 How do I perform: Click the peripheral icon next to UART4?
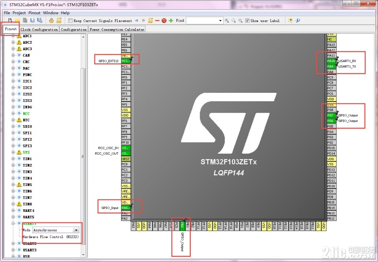click(19, 210)
